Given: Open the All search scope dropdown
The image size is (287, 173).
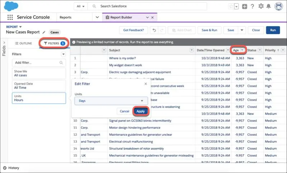Looking at the screenshot, I should (80, 6).
